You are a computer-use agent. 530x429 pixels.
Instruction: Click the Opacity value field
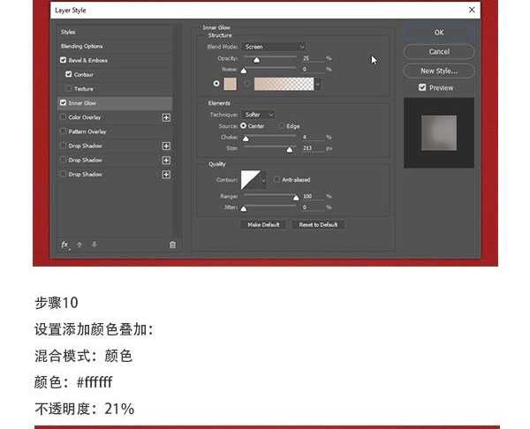(x=312, y=58)
